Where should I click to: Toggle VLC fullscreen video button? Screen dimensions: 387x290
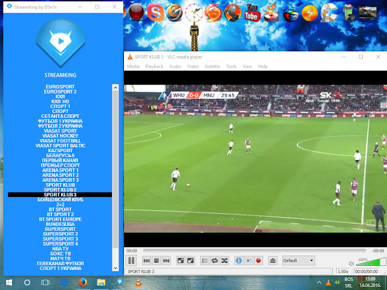pyautogui.click(x=181, y=260)
